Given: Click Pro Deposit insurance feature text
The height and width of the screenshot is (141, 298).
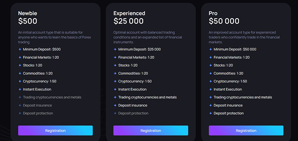Looking at the screenshot, I should click(228, 105).
